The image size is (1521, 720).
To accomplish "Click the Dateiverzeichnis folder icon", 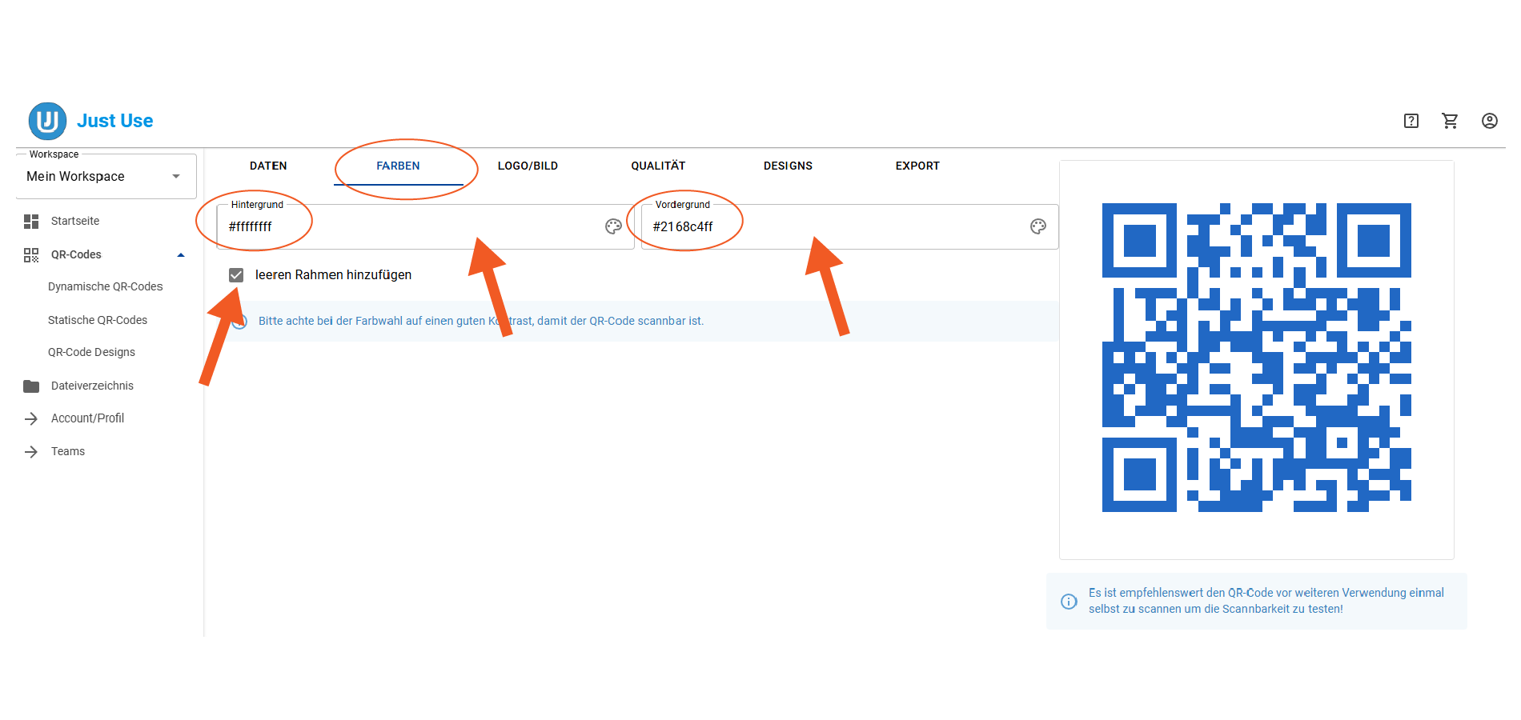I will point(31,386).
